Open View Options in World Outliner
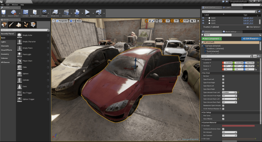 253,27
